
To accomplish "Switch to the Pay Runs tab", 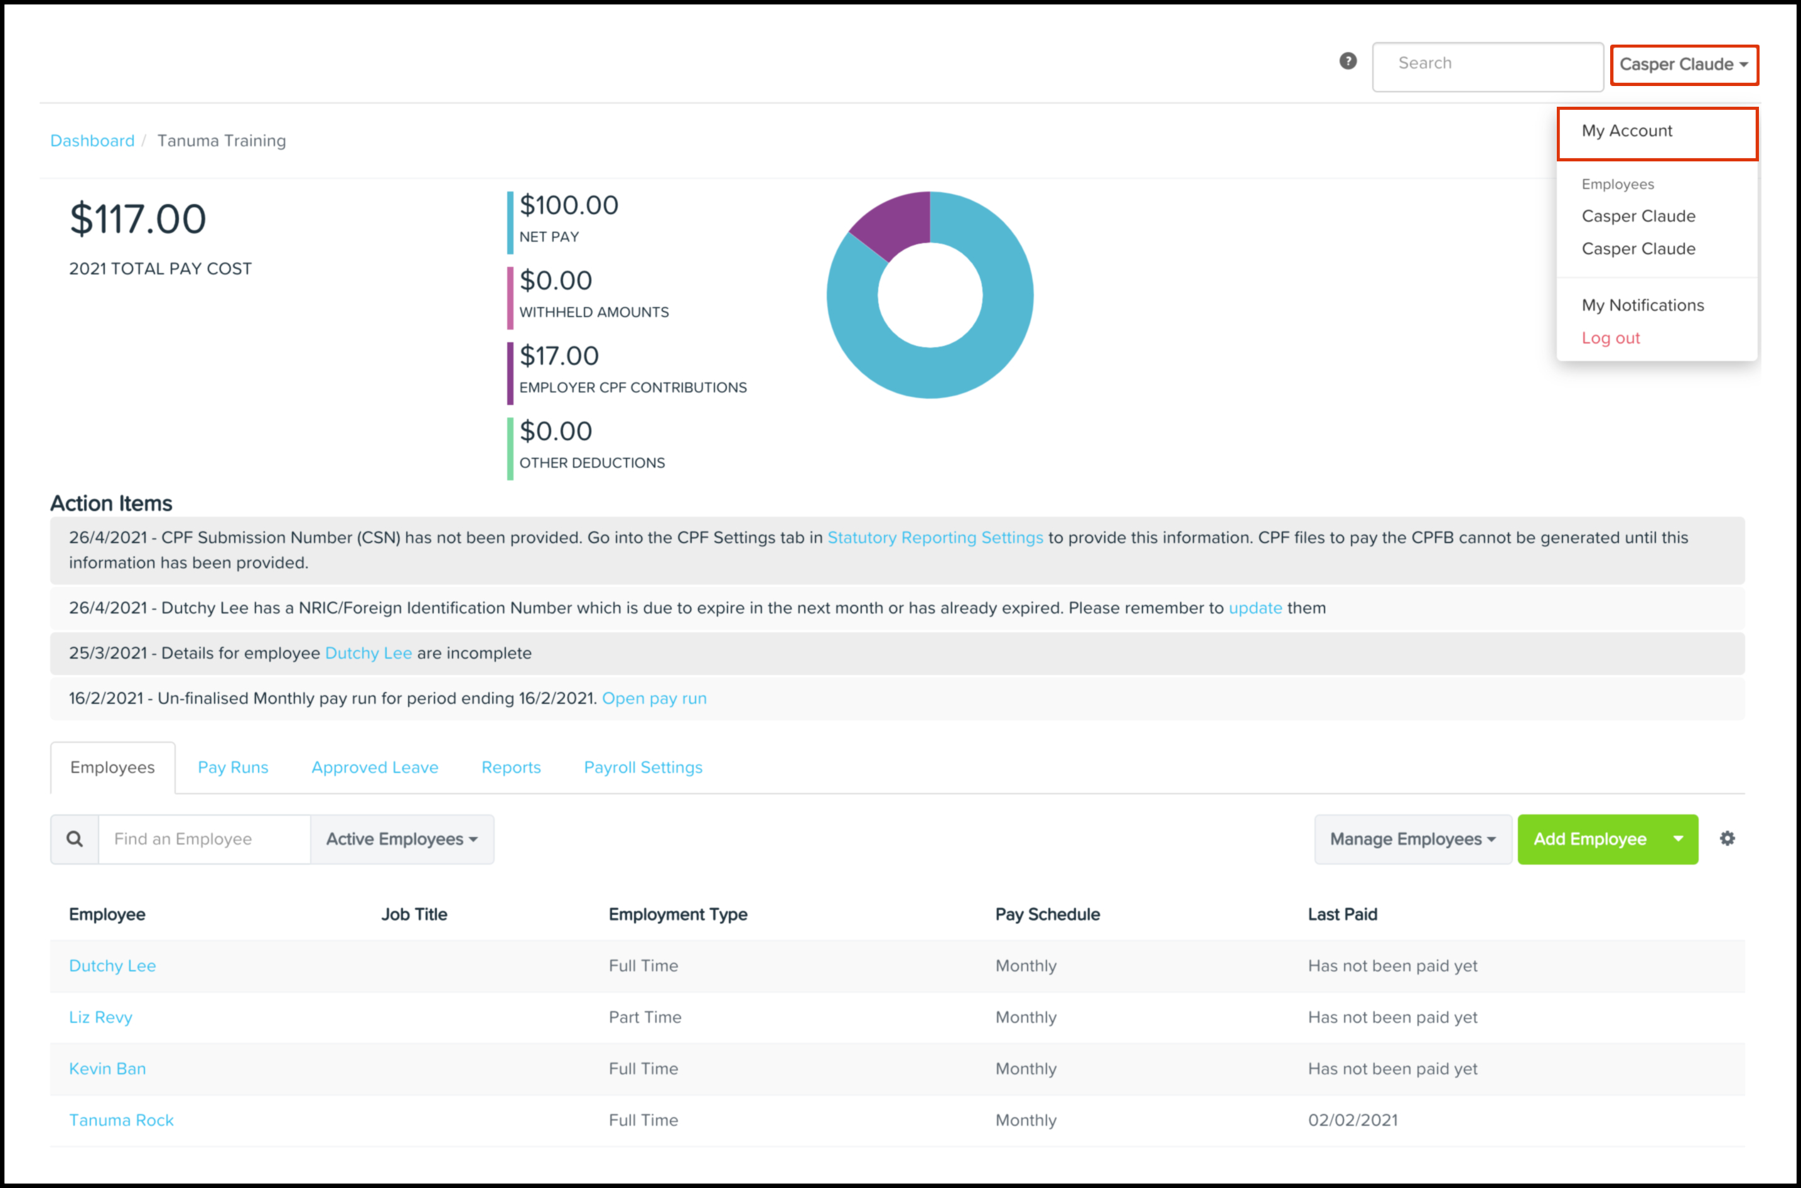I will tap(232, 767).
